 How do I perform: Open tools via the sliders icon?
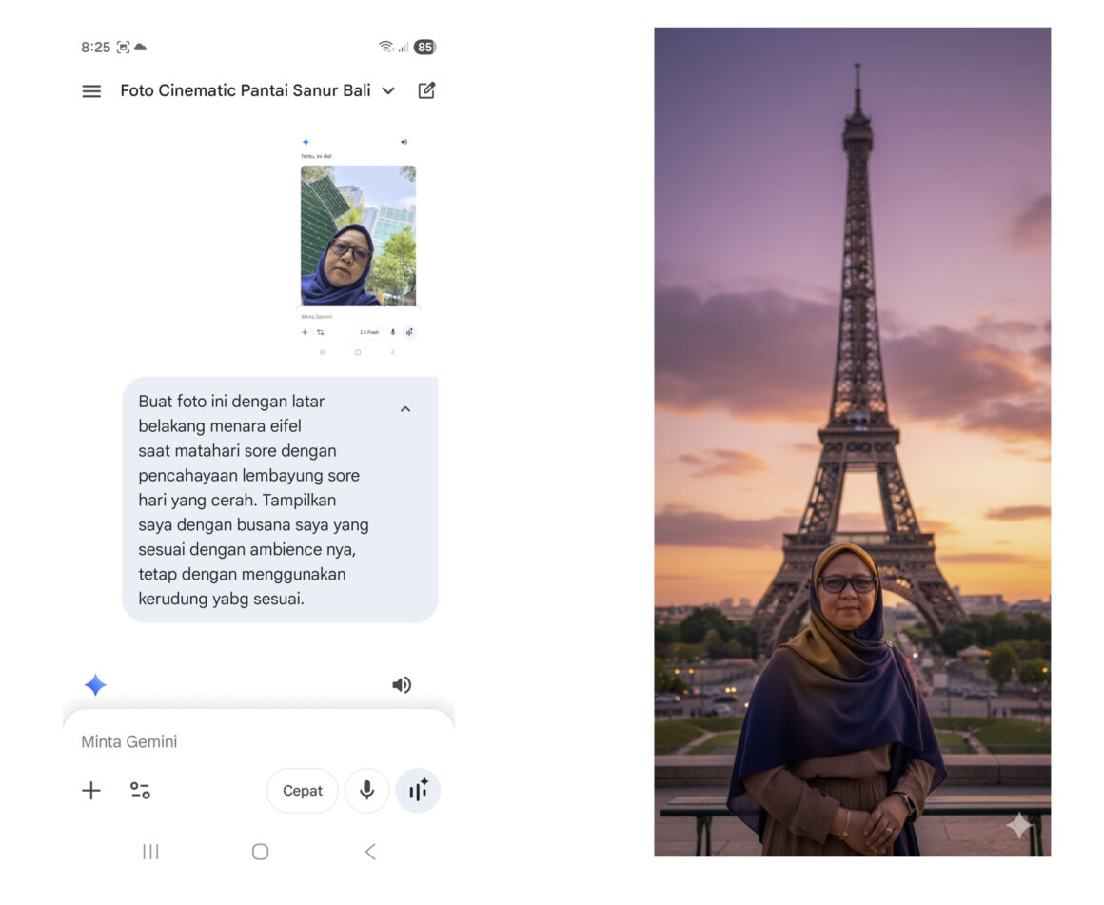coord(140,791)
